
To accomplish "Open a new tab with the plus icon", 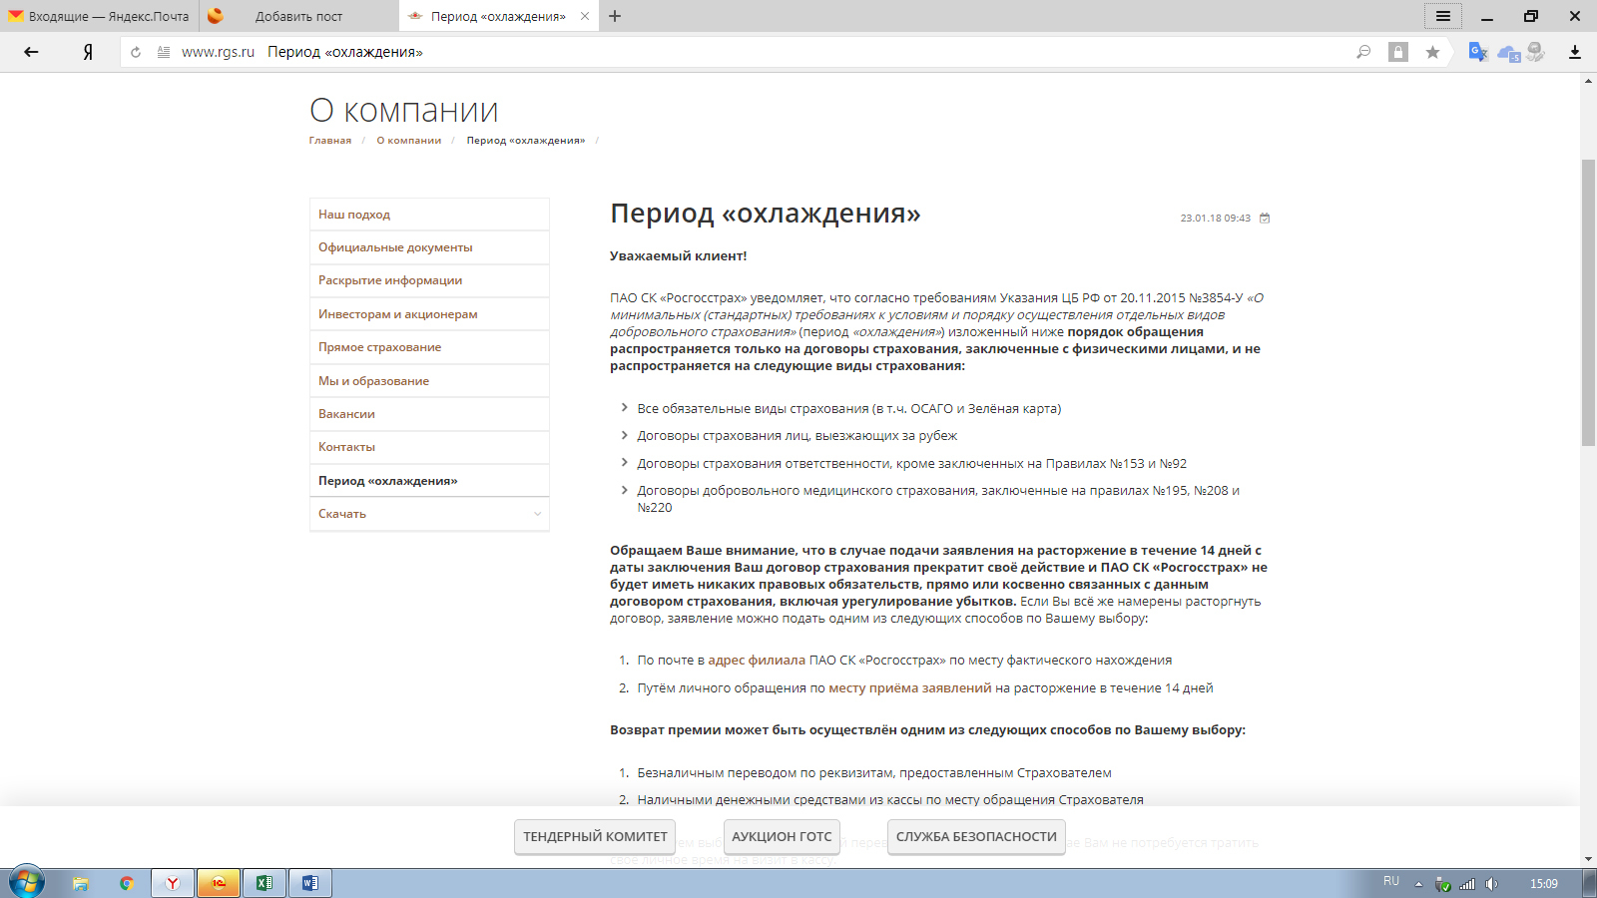I will point(615,16).
